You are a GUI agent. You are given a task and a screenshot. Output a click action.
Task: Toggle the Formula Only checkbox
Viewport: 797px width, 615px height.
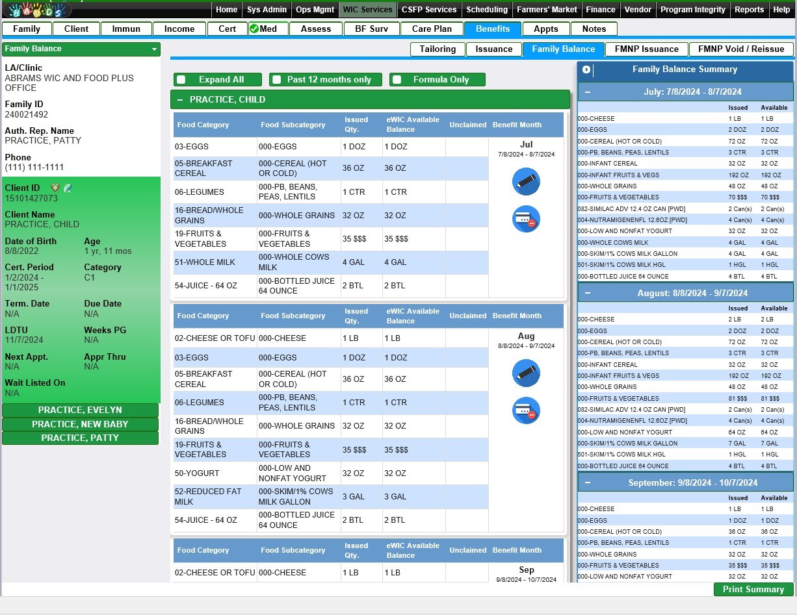pos(397,80)
